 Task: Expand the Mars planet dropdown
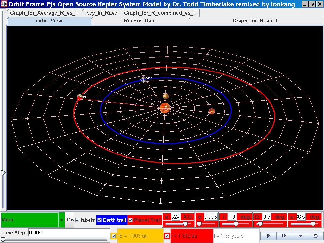(61, 220)
